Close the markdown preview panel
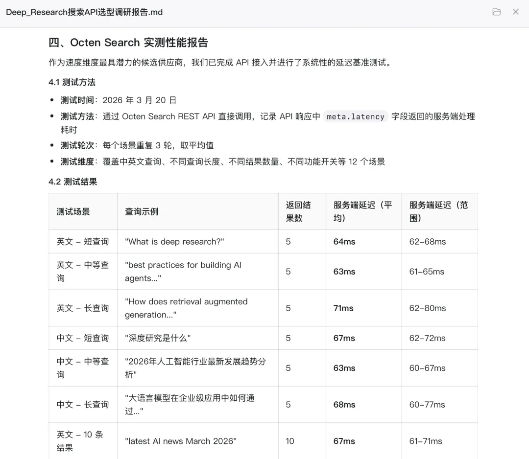This screenshot has width=529, height=459. pos(515,12)
